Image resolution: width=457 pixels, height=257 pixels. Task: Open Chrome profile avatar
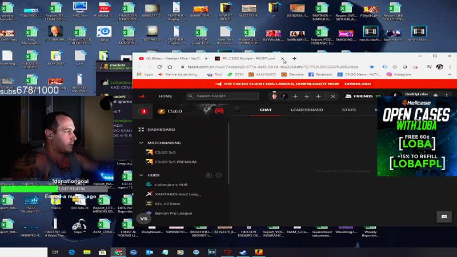(439, 67)
